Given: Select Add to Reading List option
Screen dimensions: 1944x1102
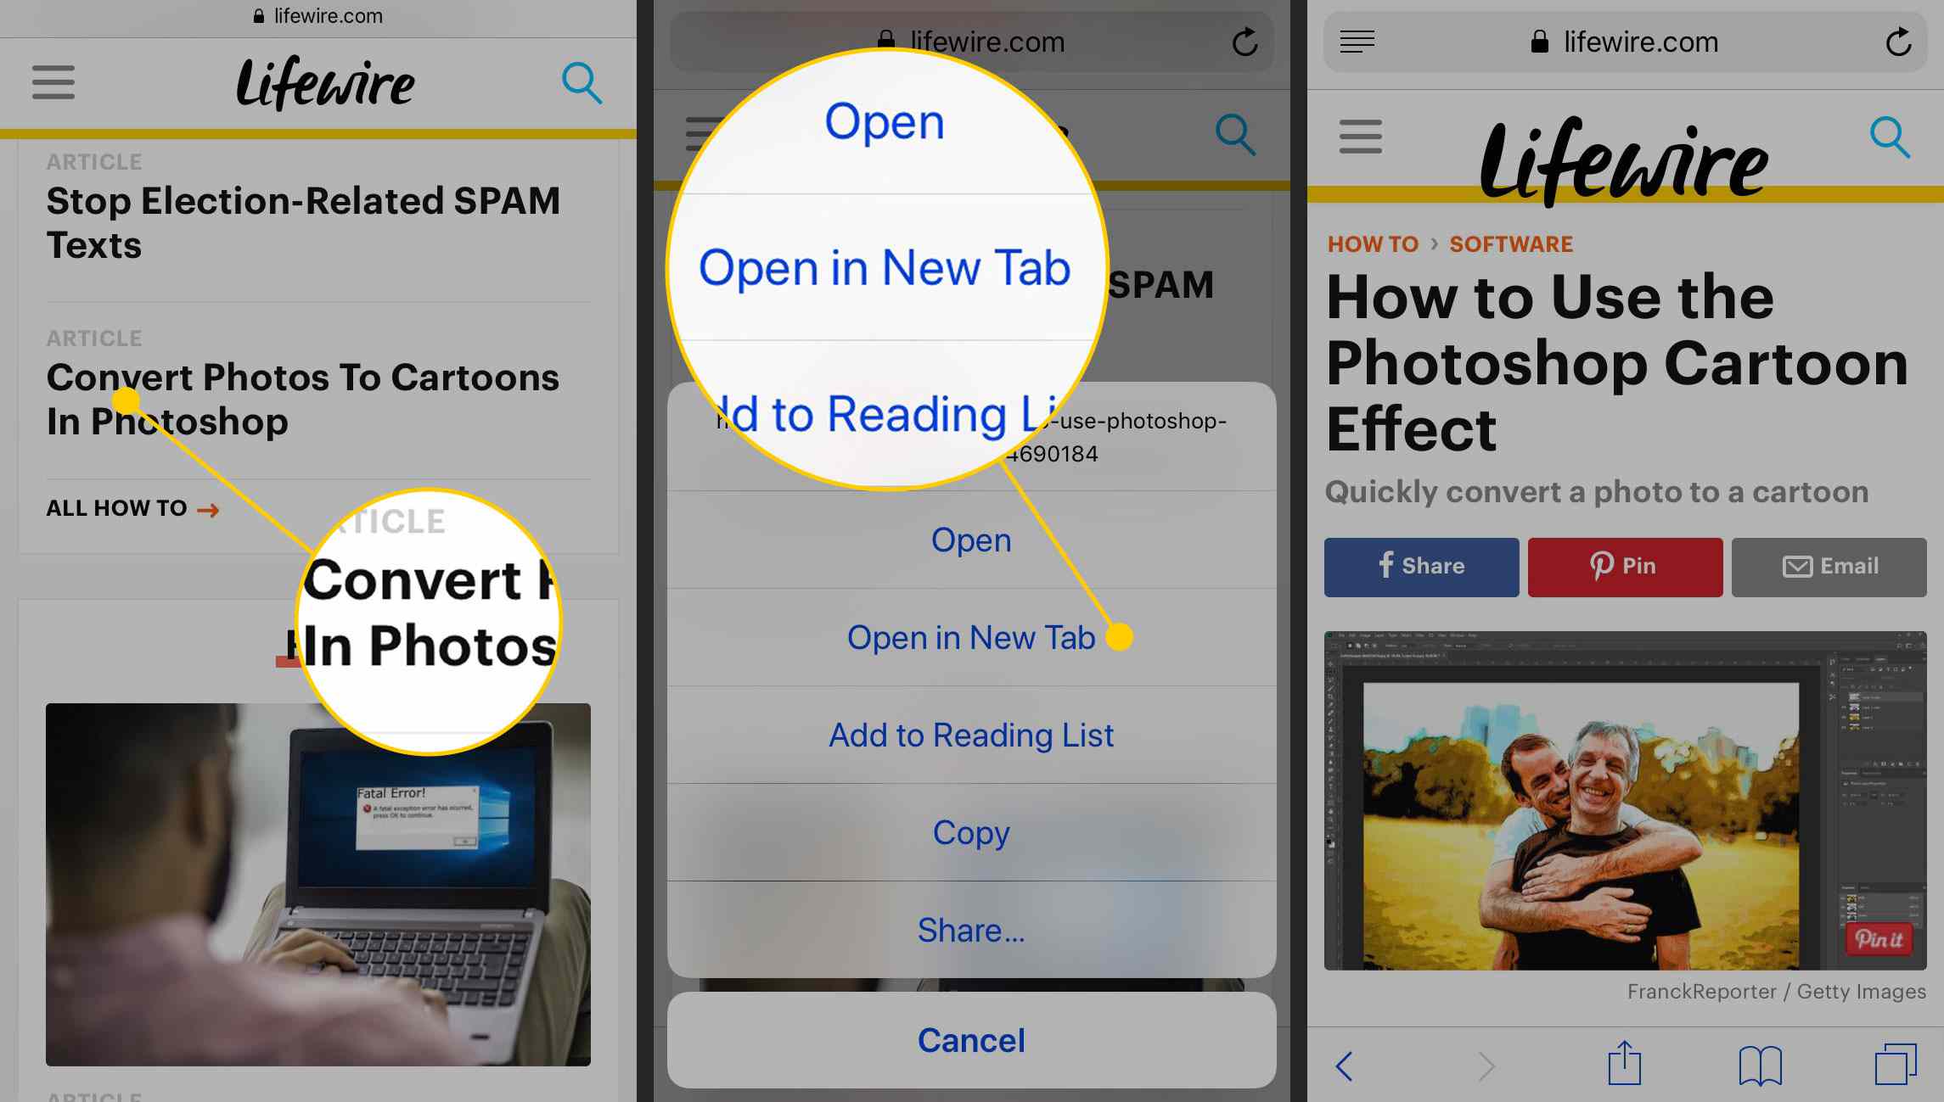Looking at the screenshot, I should [x=970, y=736].
